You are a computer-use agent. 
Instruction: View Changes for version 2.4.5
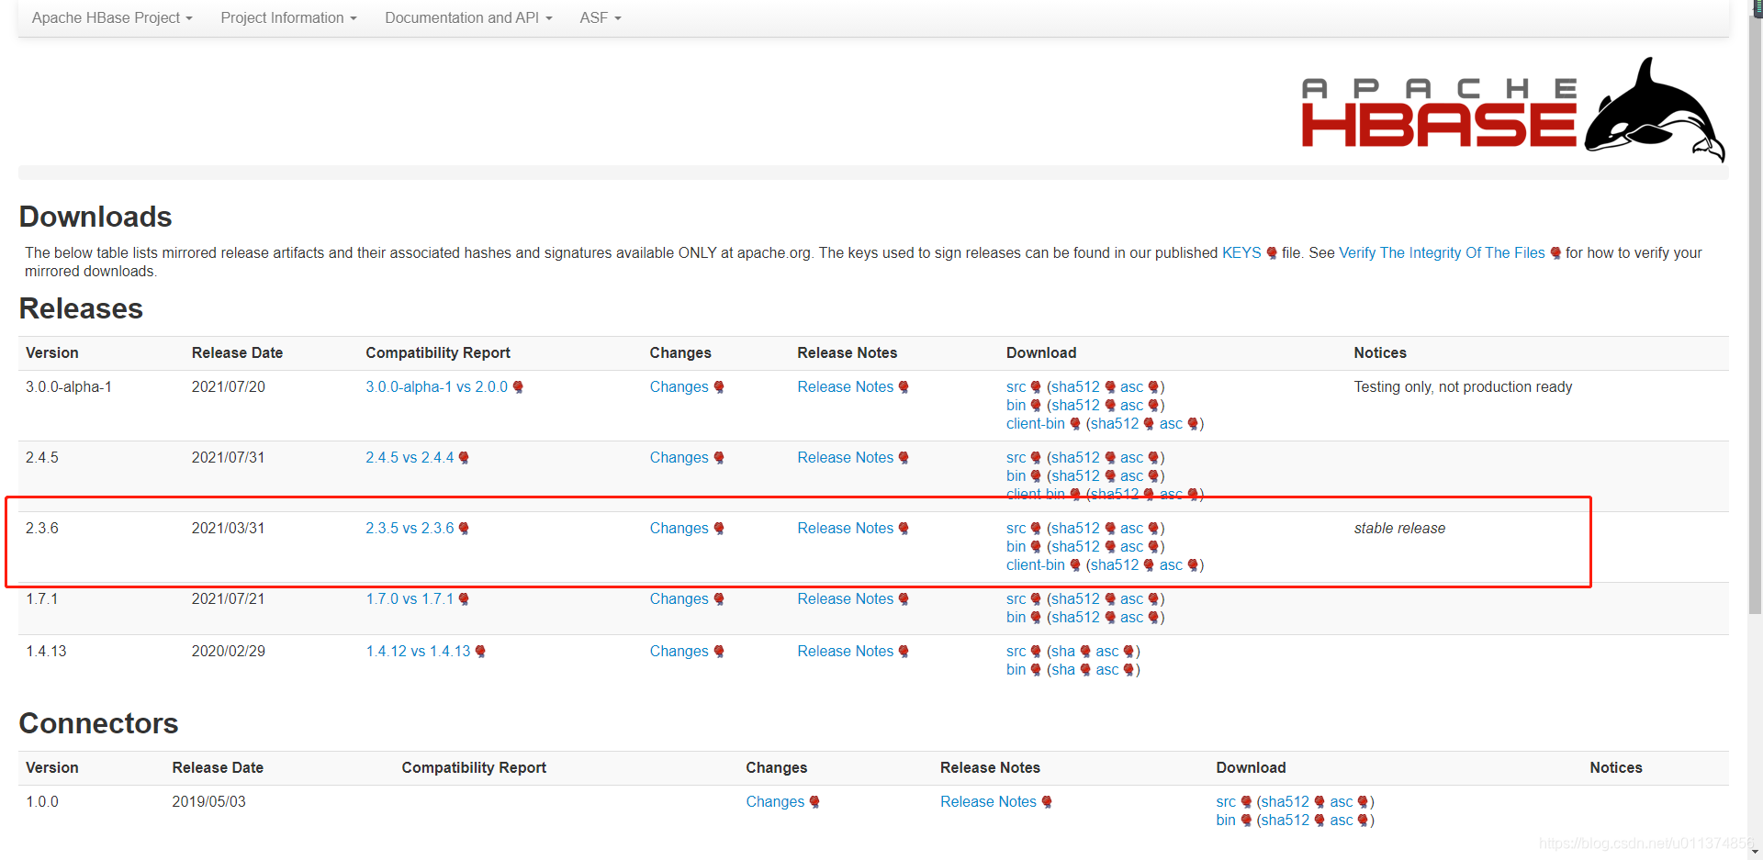point(679,457)
